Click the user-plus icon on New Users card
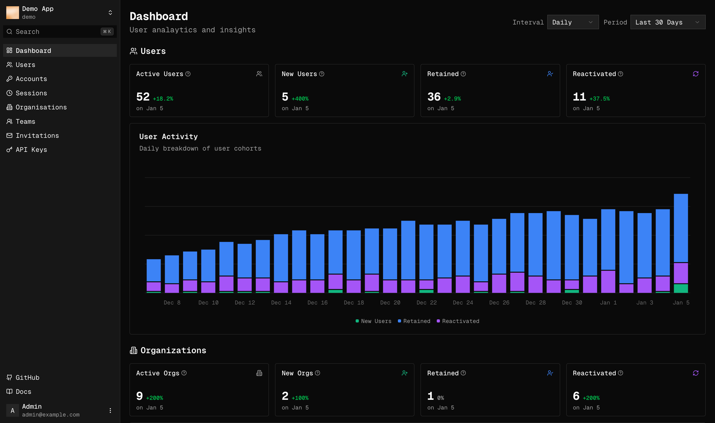 click(405, 73)
